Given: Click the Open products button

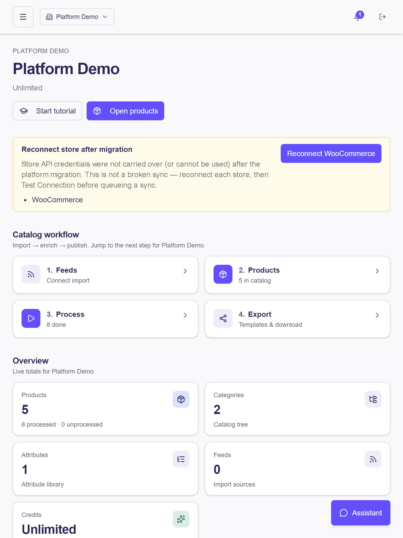Looking at the screenshot, I should [x=125, y=111].
